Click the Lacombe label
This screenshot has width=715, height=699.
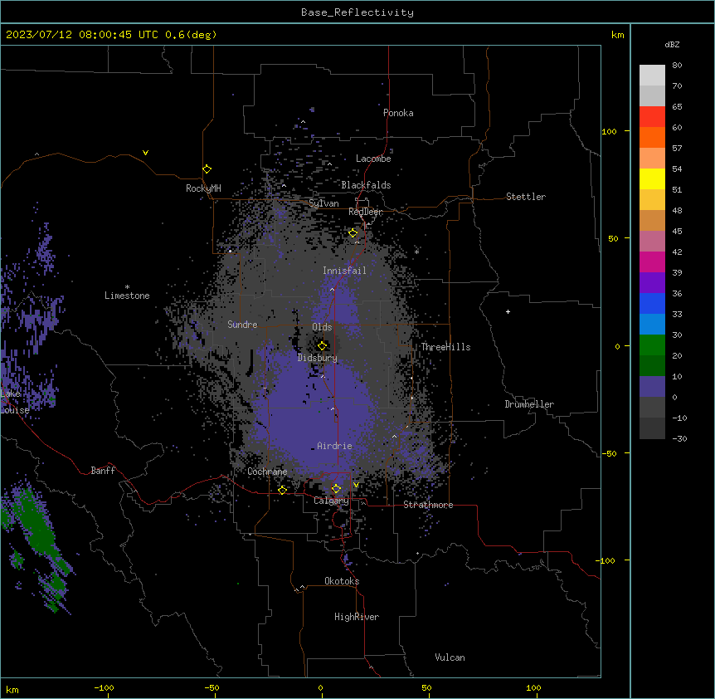click(x=373, y=159)
